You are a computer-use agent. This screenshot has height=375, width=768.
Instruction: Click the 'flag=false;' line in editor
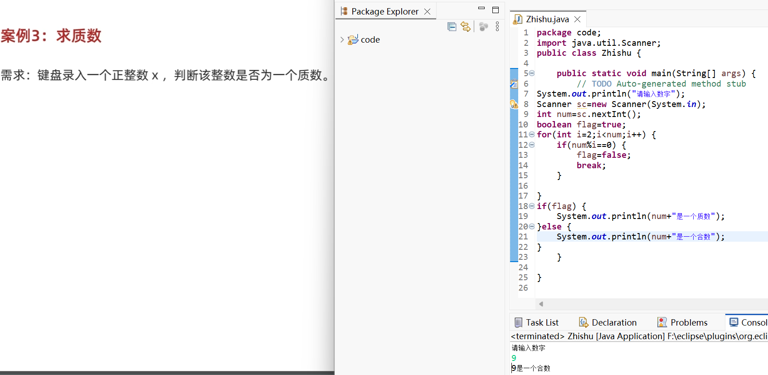click(603, 155)
